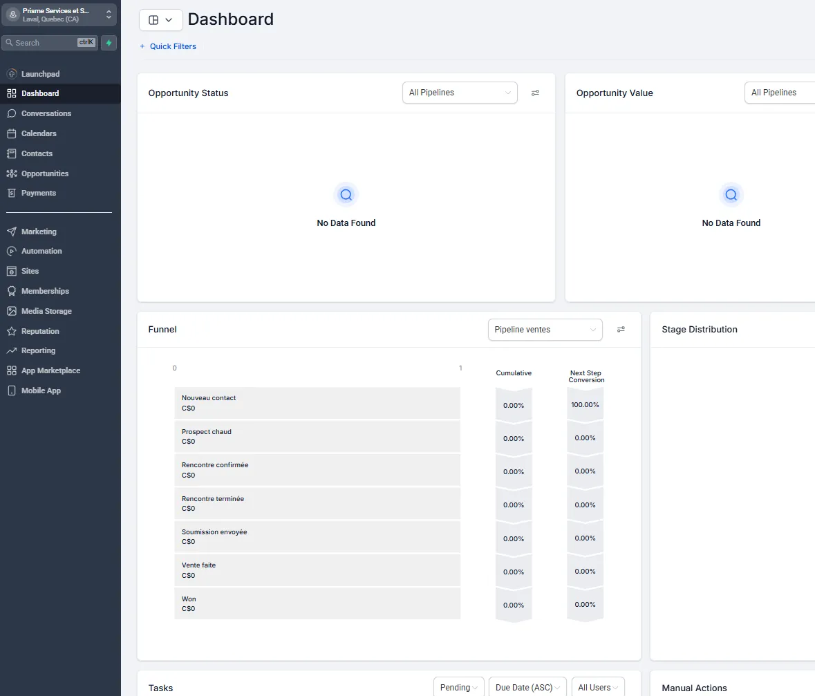Image resolution: width=815 pixels, height=696 pixels.
Task: Open the Conversations icon in the sidebar
Action: 13,113
